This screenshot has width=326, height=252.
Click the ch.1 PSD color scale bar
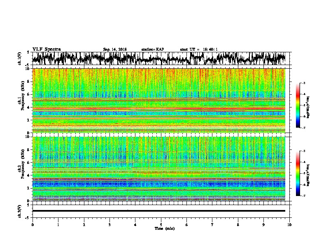(x=298, y=105)
